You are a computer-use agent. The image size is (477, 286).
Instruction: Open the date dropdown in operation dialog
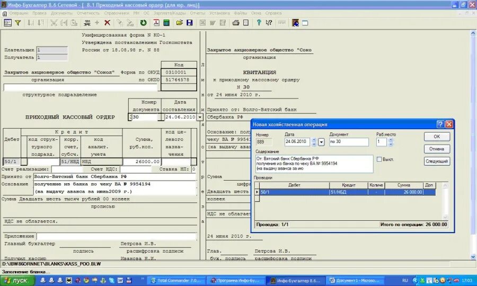click(x=321, y=142)
